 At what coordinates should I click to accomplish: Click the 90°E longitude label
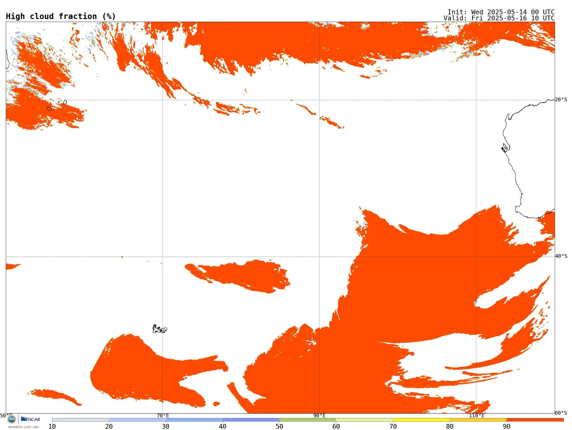(x=319, y=416)
